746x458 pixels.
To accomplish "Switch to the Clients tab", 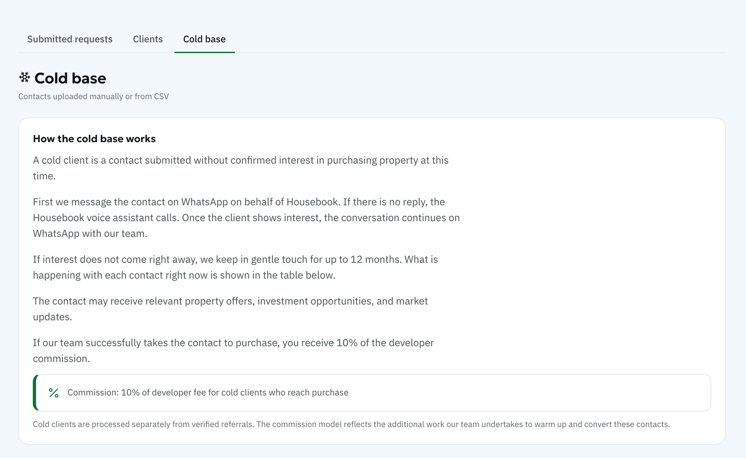I will point(148,39).
